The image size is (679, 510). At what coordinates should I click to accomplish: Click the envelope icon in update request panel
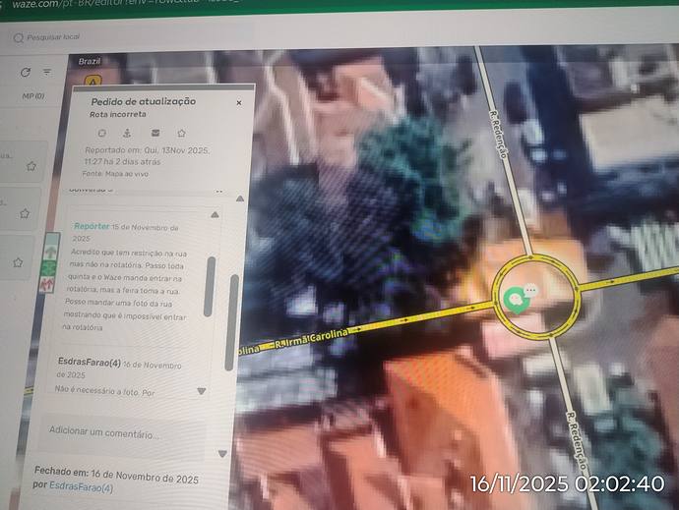pos(154,133)
